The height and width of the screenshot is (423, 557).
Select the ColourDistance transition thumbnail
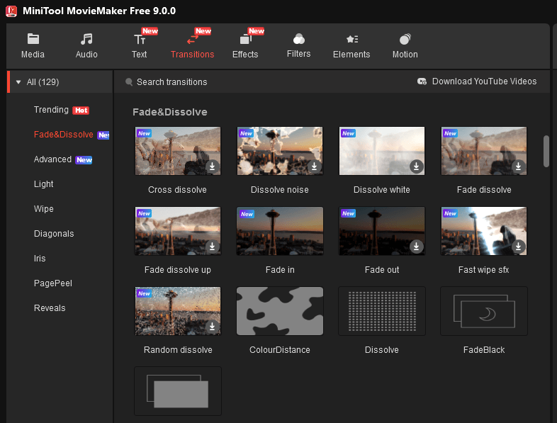[280, 311]
